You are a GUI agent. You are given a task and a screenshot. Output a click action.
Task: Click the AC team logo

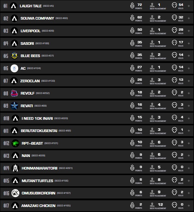click(14, 68)
